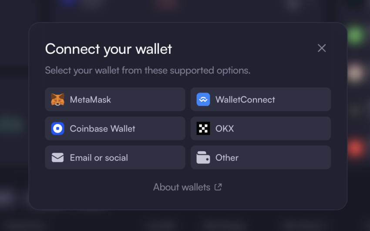Screen dimensions: 370x231
Task: Select the OKX text label
Action: (225, 129)
